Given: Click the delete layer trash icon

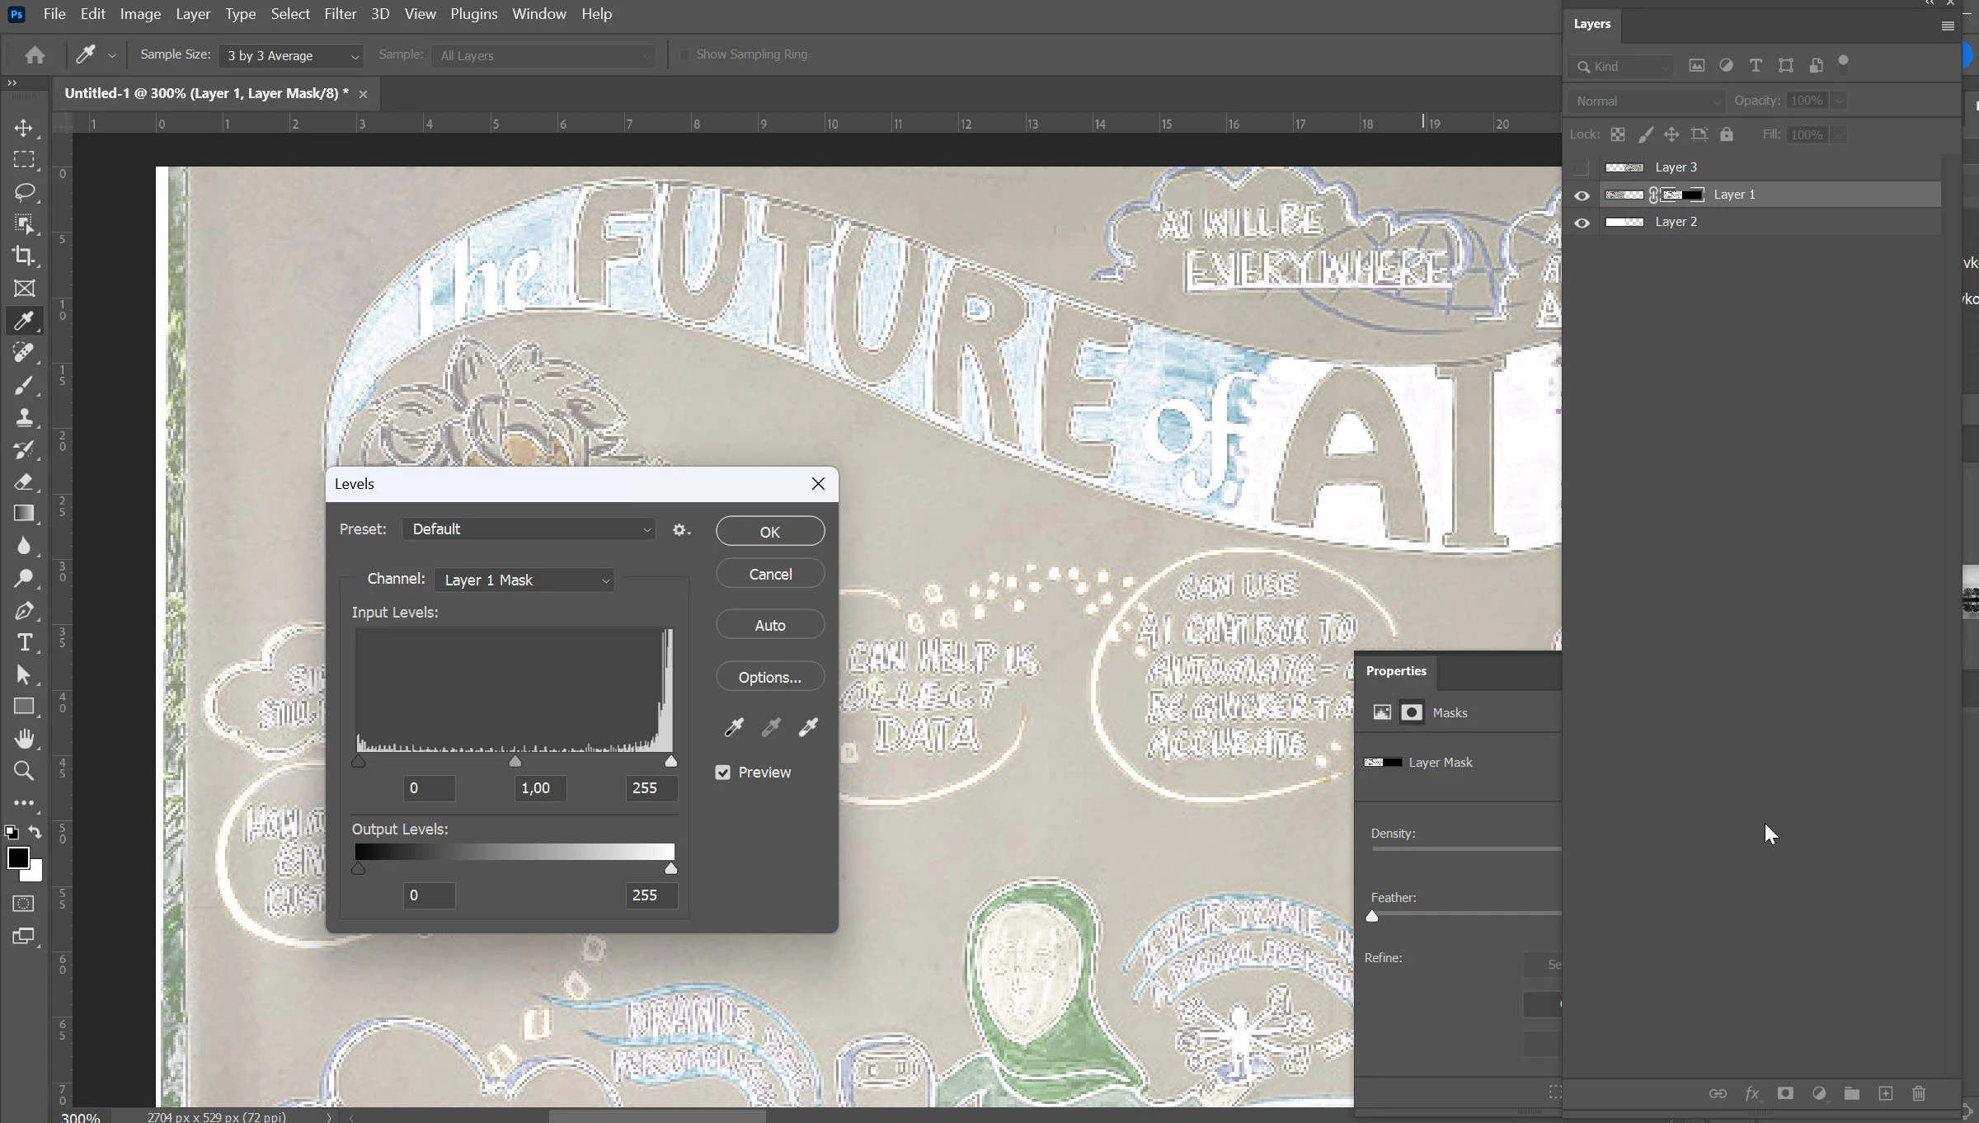Looking at the screenshot, I should tap(1919, 1093).
